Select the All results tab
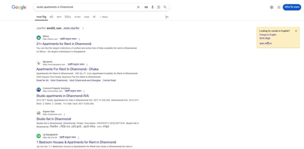 [x=41, y=17]
